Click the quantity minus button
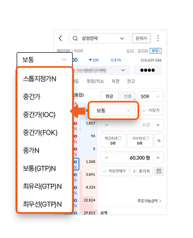 (106, 125)
